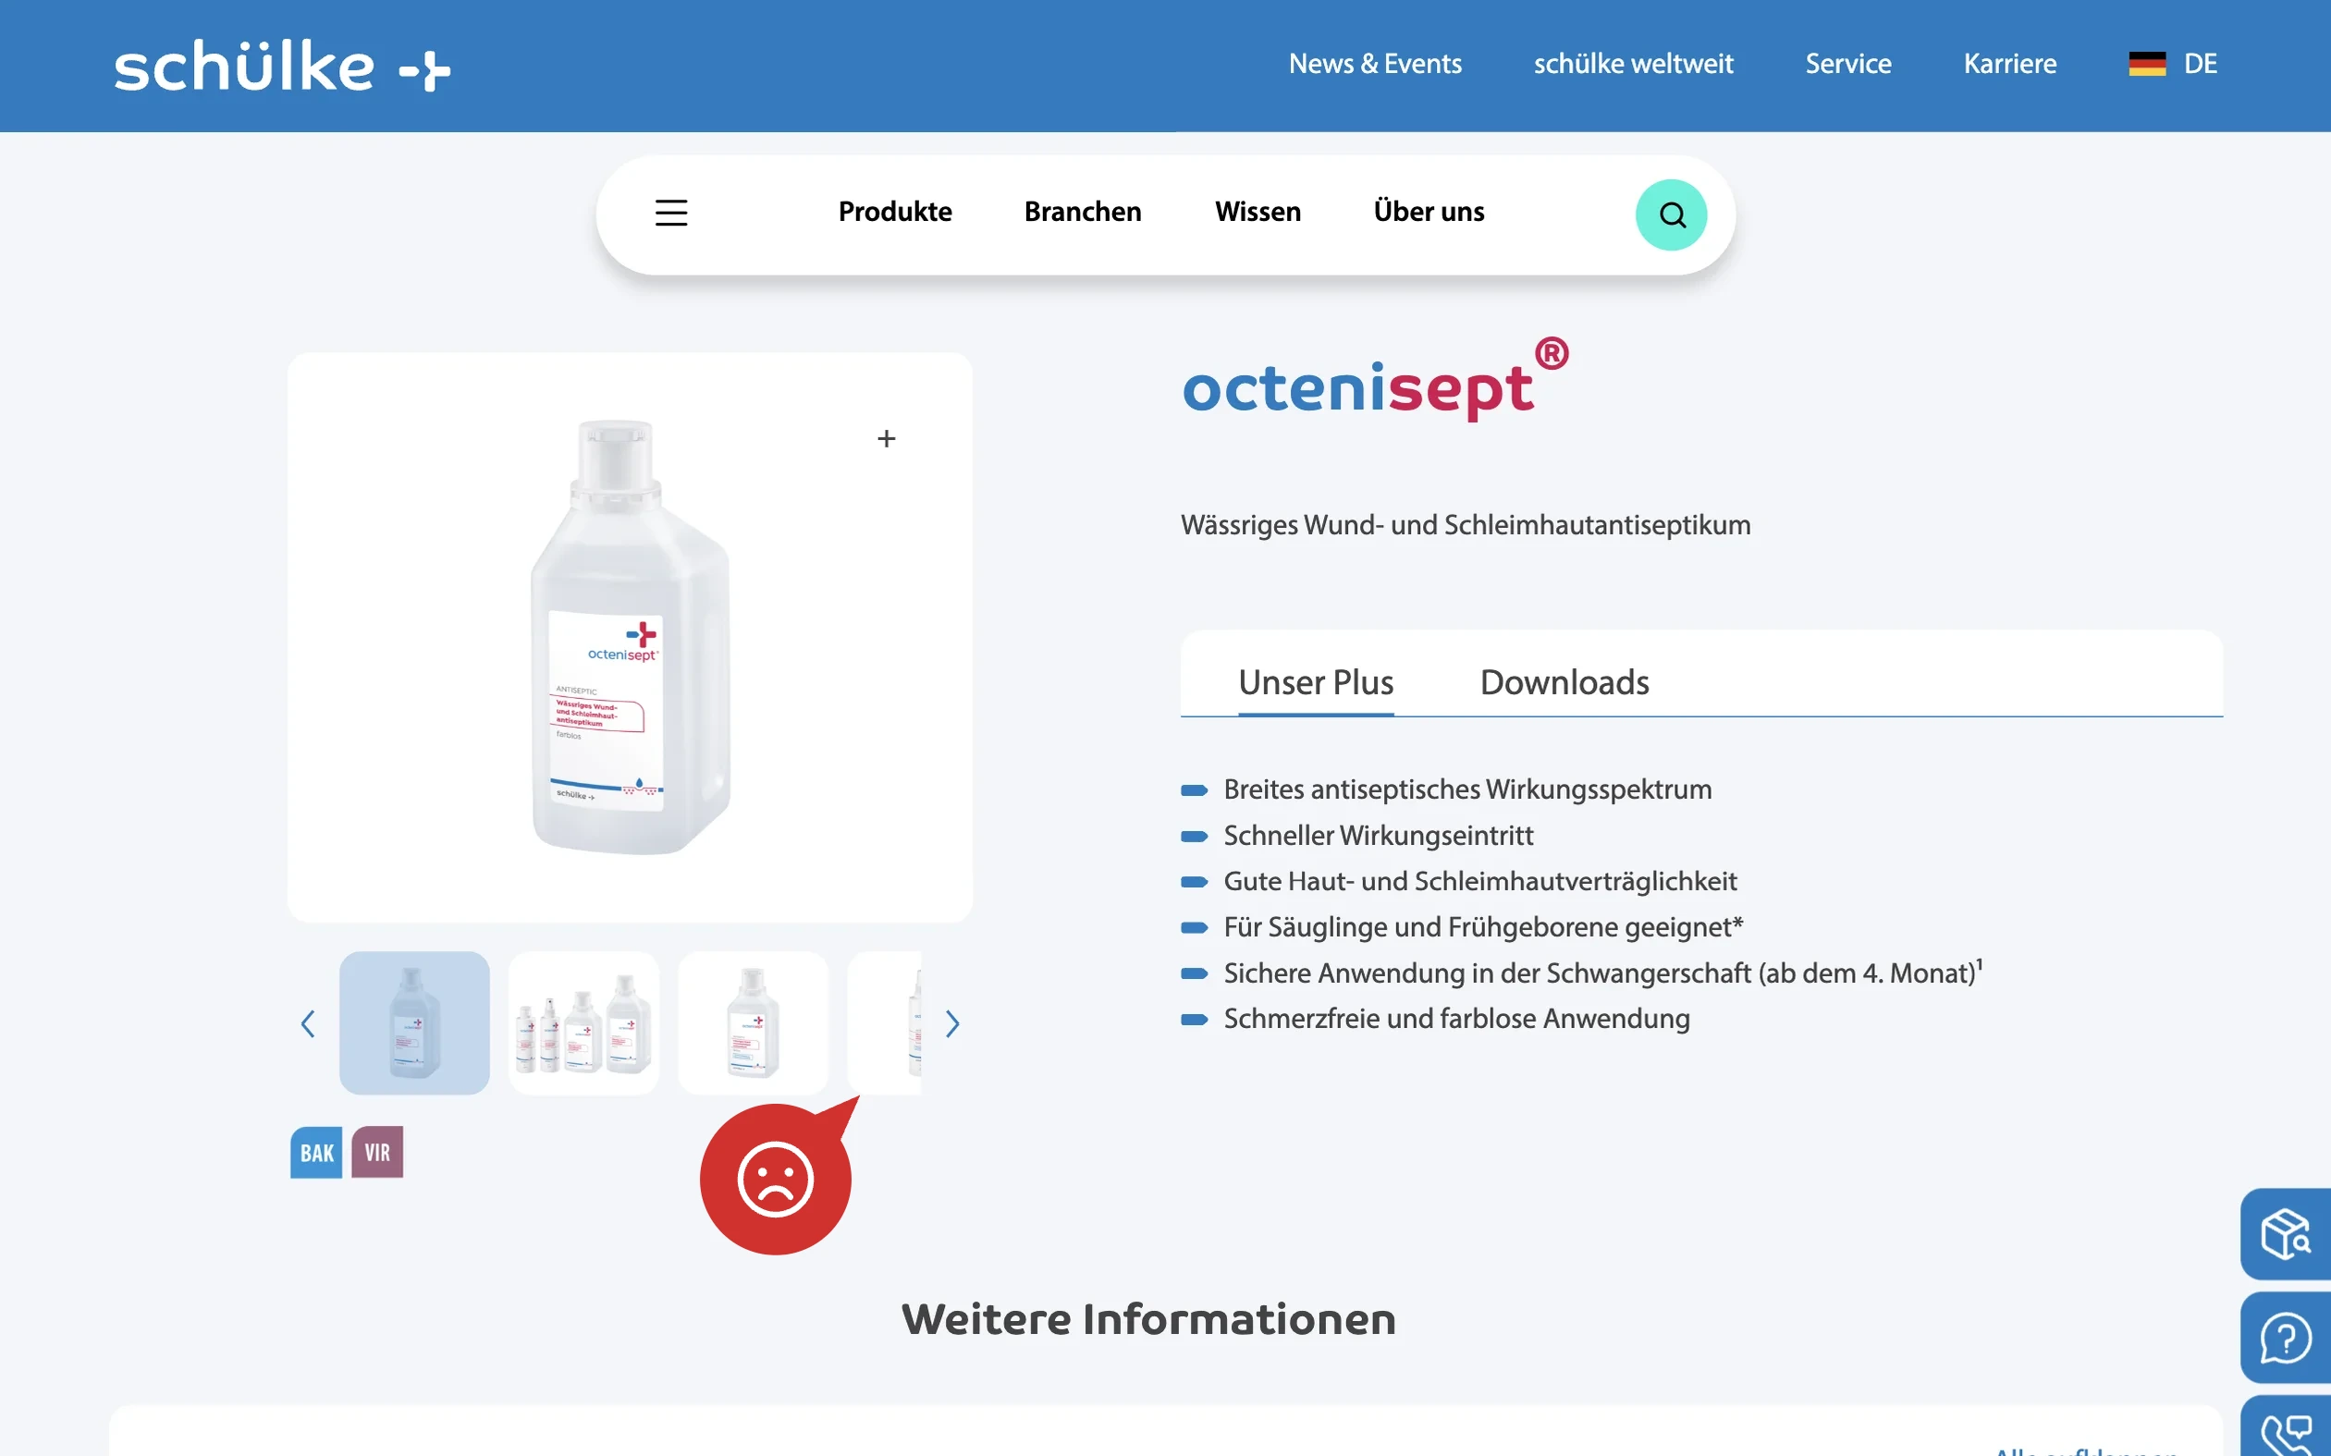Open the phone contact icon

pos(2286,1429)
